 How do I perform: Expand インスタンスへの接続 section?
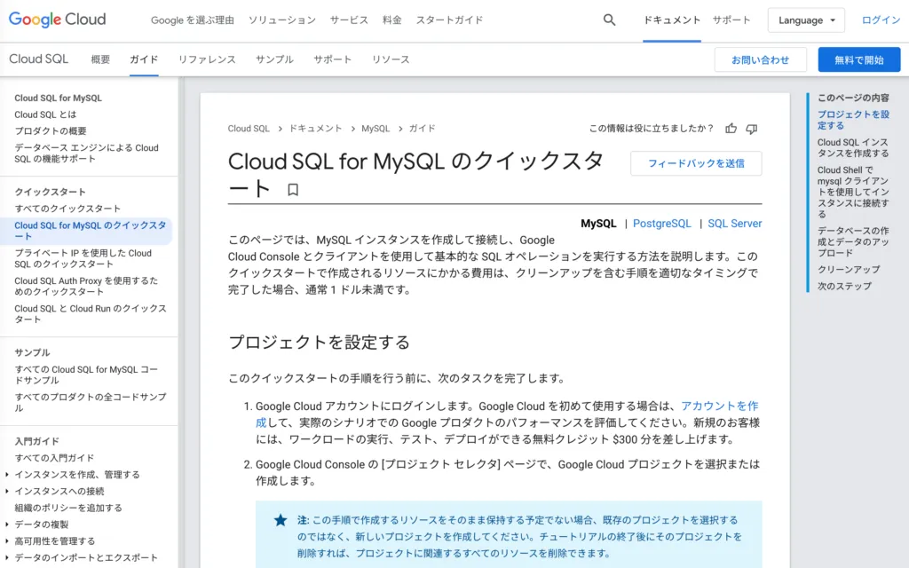[x=7, y=491]
